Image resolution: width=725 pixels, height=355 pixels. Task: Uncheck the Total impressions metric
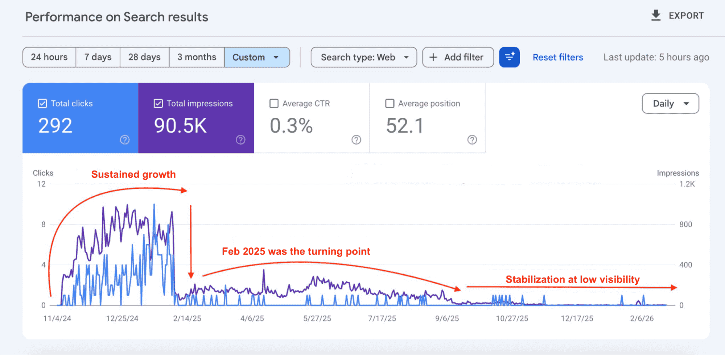[158, 103]
